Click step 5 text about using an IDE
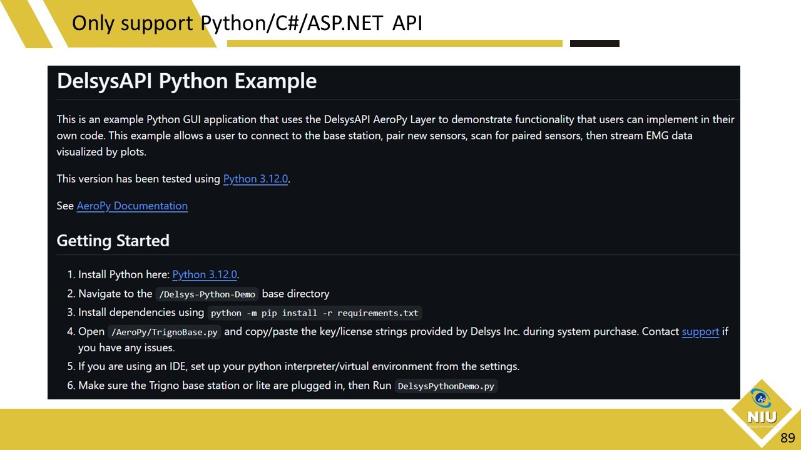The height and width of the screenshot is (450, 801). click(x=298, y=366)
